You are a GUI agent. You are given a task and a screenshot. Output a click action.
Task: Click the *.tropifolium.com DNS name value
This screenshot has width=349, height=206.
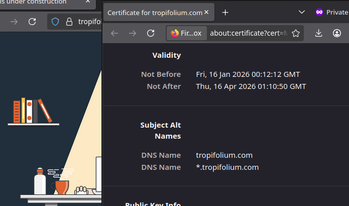point(227,167)
